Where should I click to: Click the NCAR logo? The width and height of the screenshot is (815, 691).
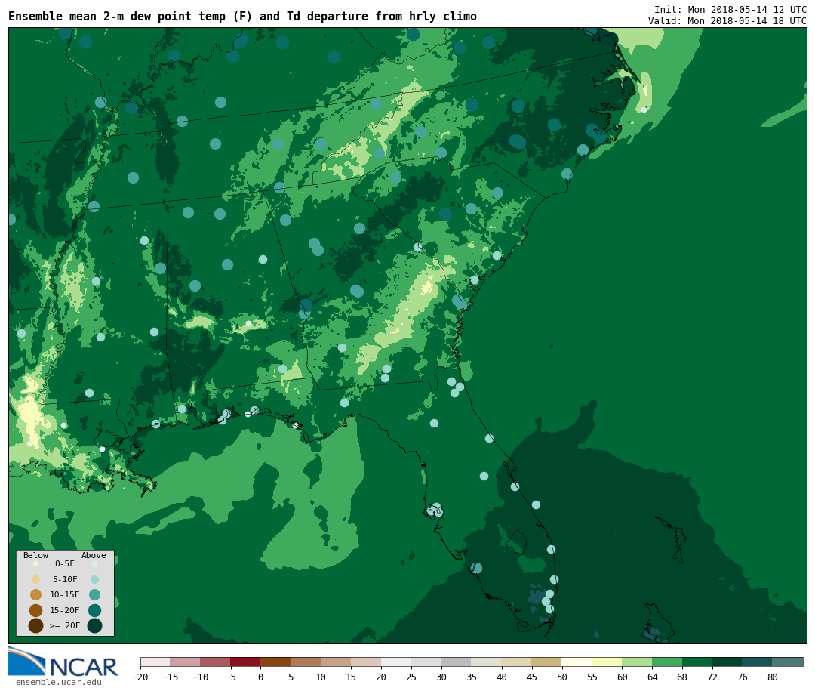[63, 662]
